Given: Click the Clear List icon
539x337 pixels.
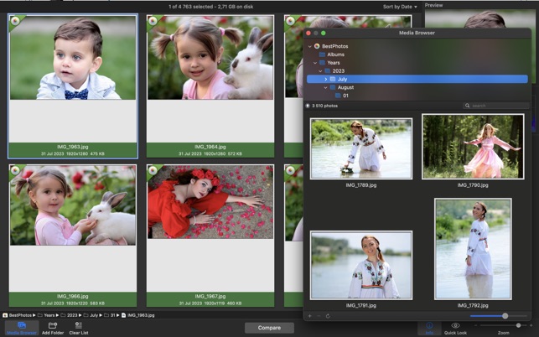Looking at the screenshot, I should click(79, 325).
